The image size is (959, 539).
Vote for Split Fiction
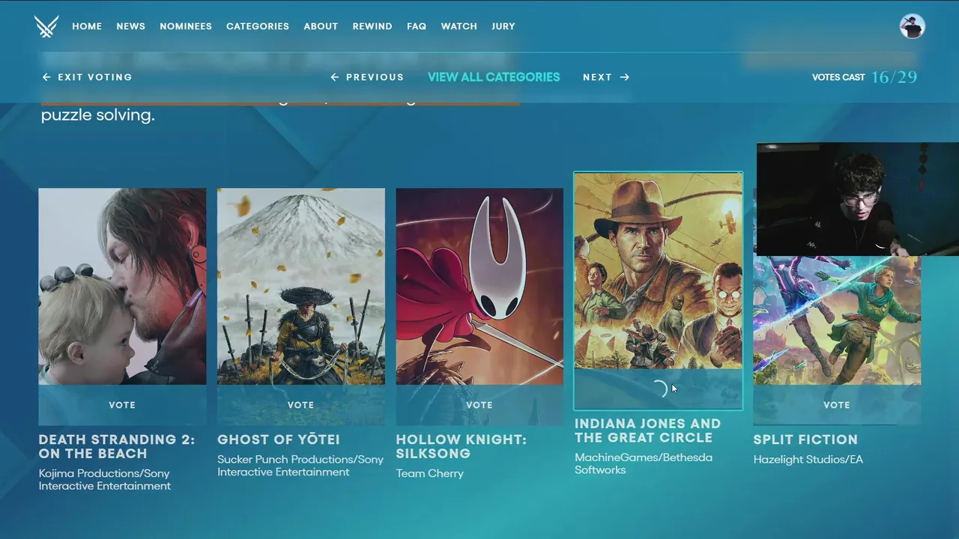[x=837, y=405]
